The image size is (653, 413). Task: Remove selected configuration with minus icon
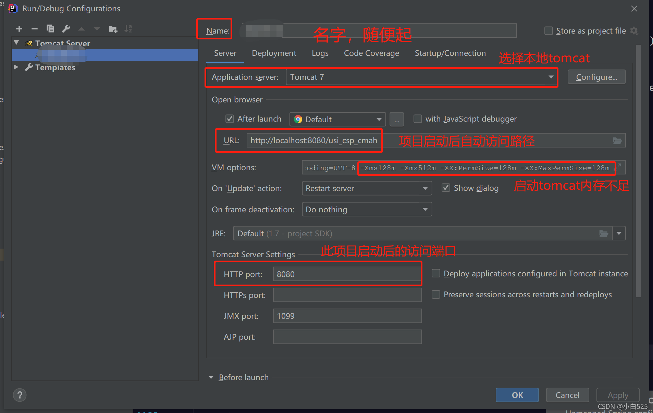coord(34,29)
